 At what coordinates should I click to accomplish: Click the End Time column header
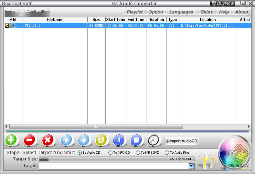[x=136, y=19]
